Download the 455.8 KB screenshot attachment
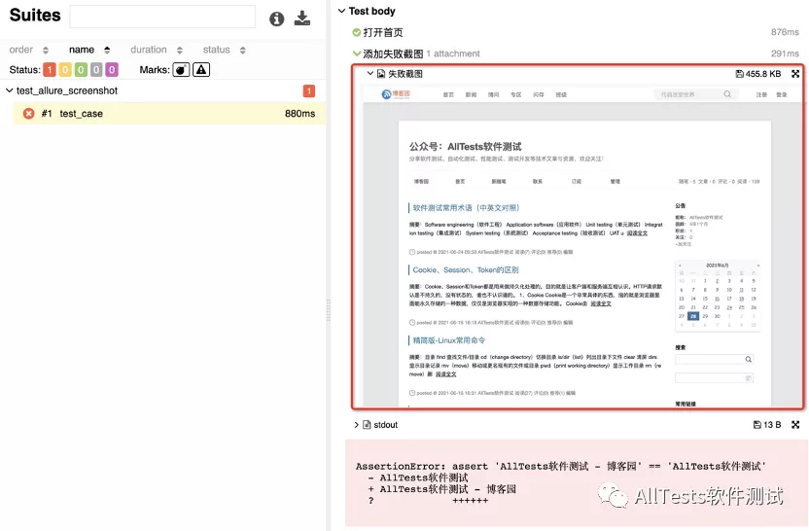The height and width of the screenshot is (531, 809). (x=757, y=74)
